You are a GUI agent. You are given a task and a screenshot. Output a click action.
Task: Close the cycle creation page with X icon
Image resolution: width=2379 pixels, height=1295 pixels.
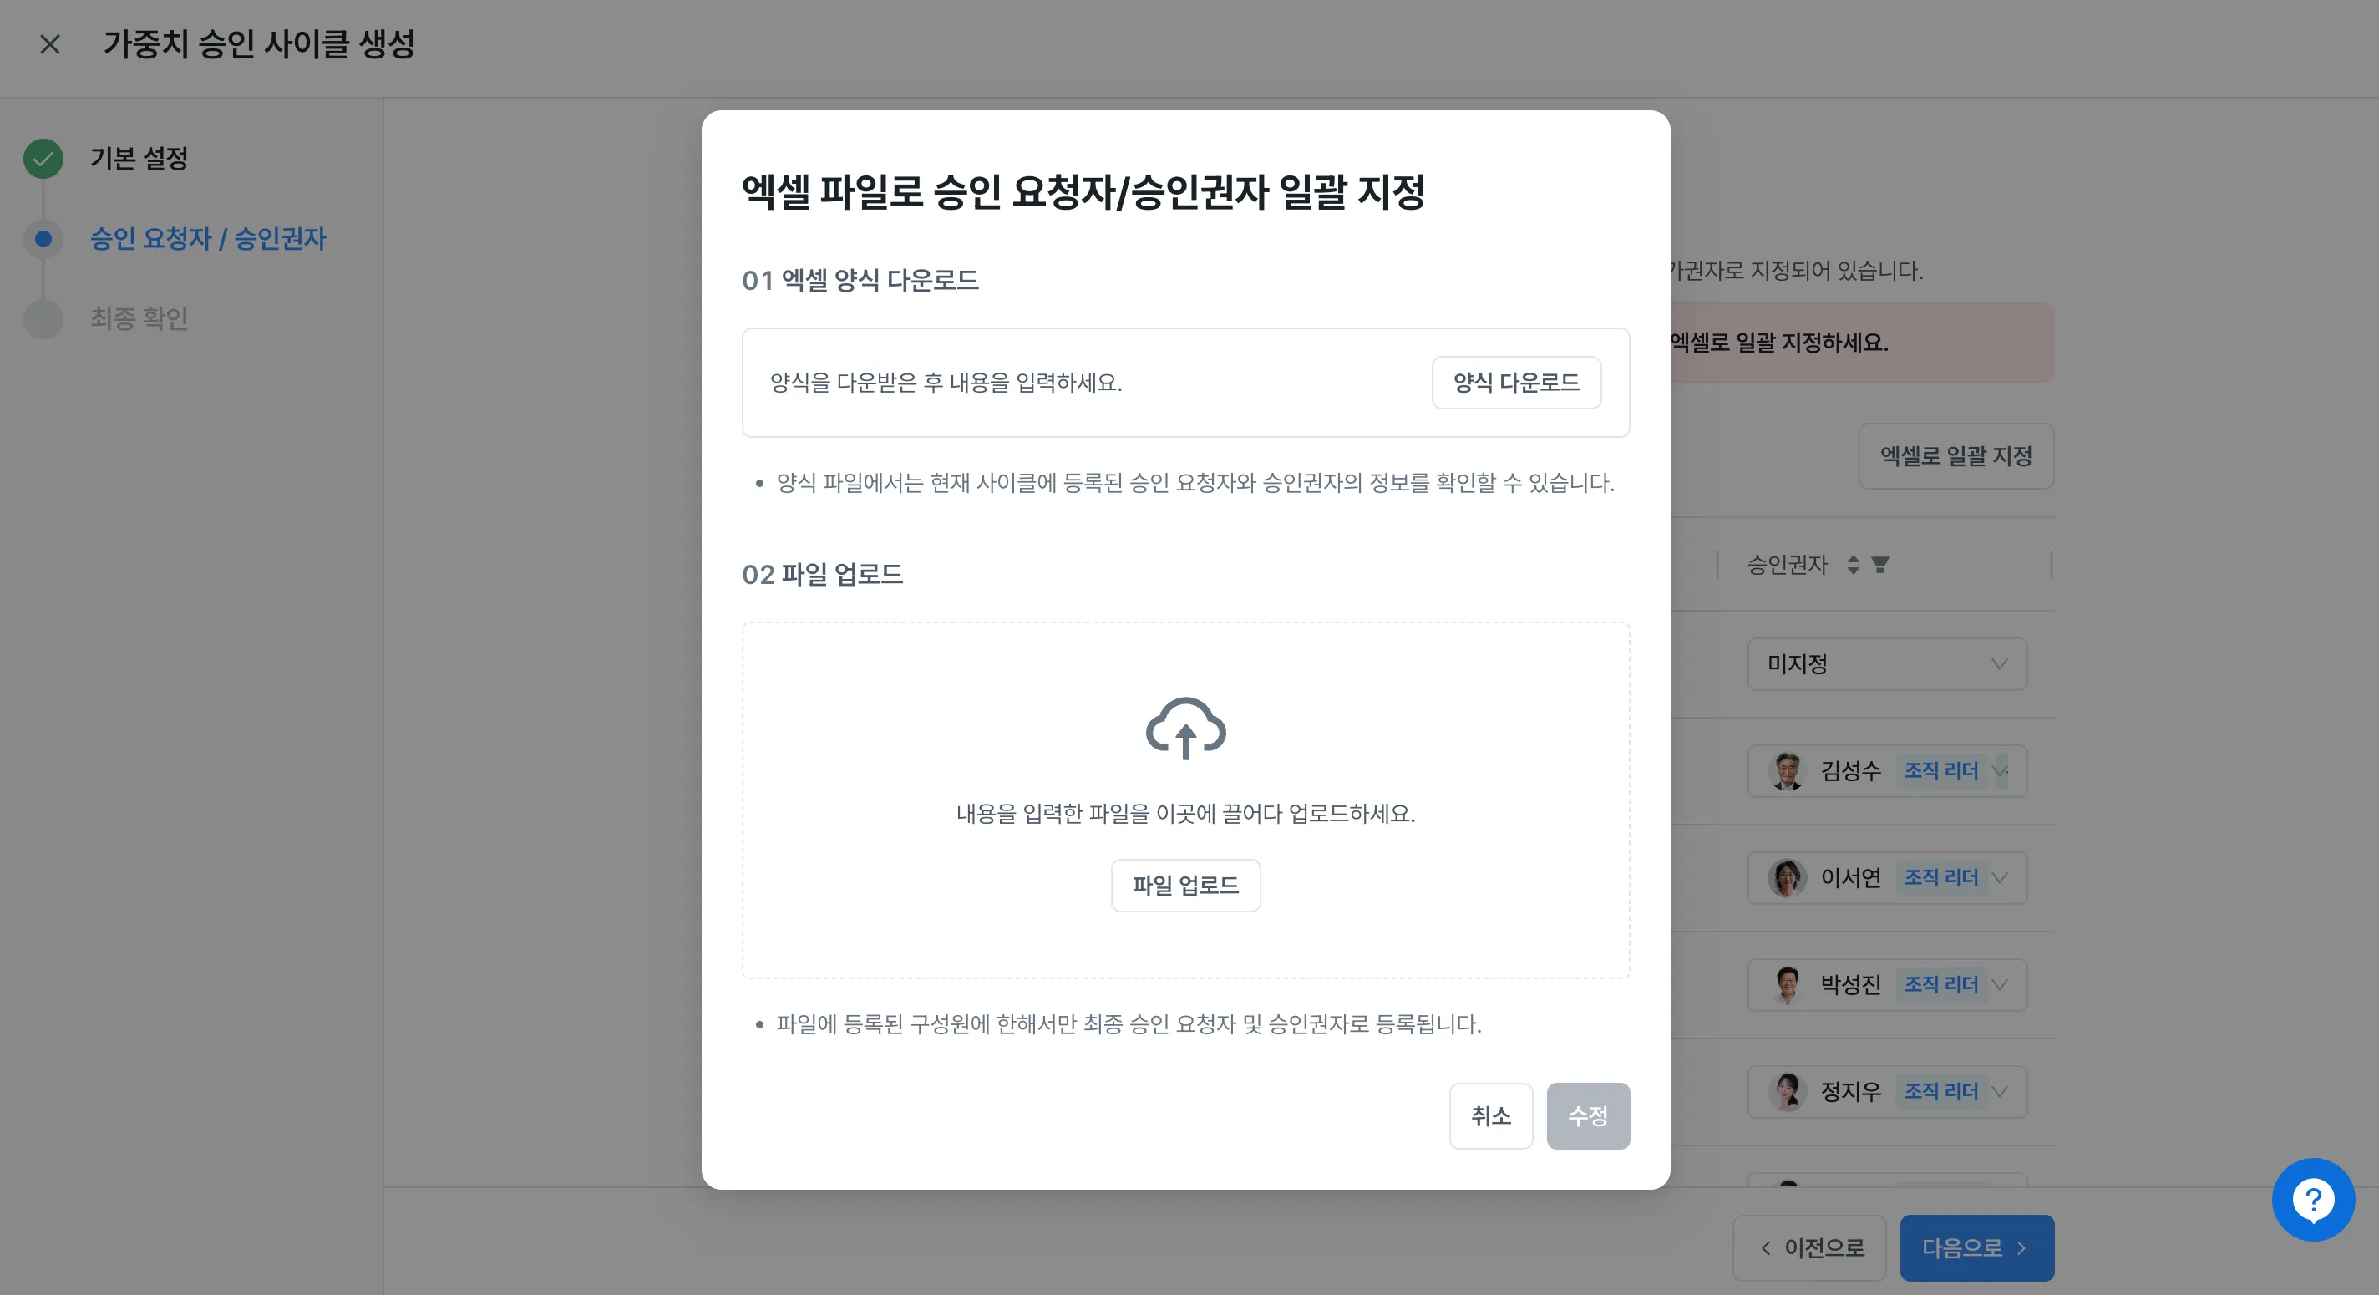50,44
